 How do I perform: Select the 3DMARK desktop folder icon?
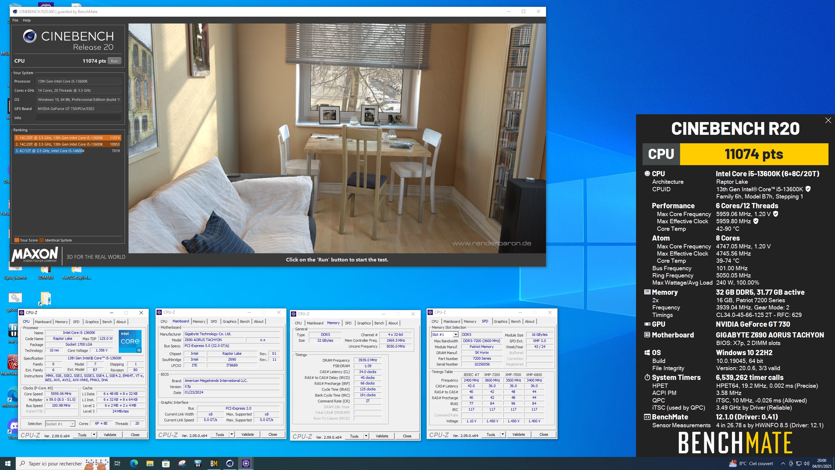pos(46,272)
